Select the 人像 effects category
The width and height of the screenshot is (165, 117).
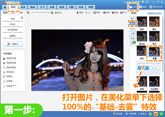[x=133, y=34]
